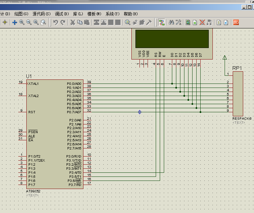Click the AT89C52 part label
Image resolution: width=254 pixels, height=213 pixels.
pyautogui.click(x=33, y=191)
